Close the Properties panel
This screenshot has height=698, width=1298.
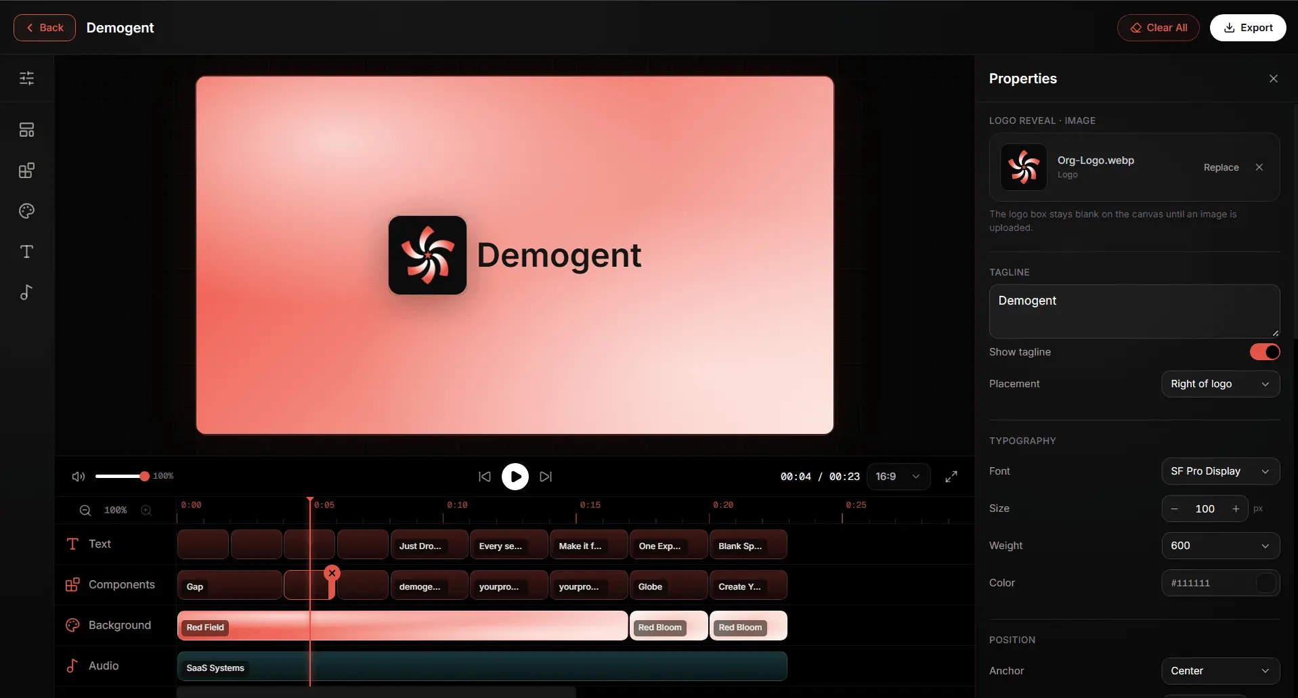[x=1274, y=79]
